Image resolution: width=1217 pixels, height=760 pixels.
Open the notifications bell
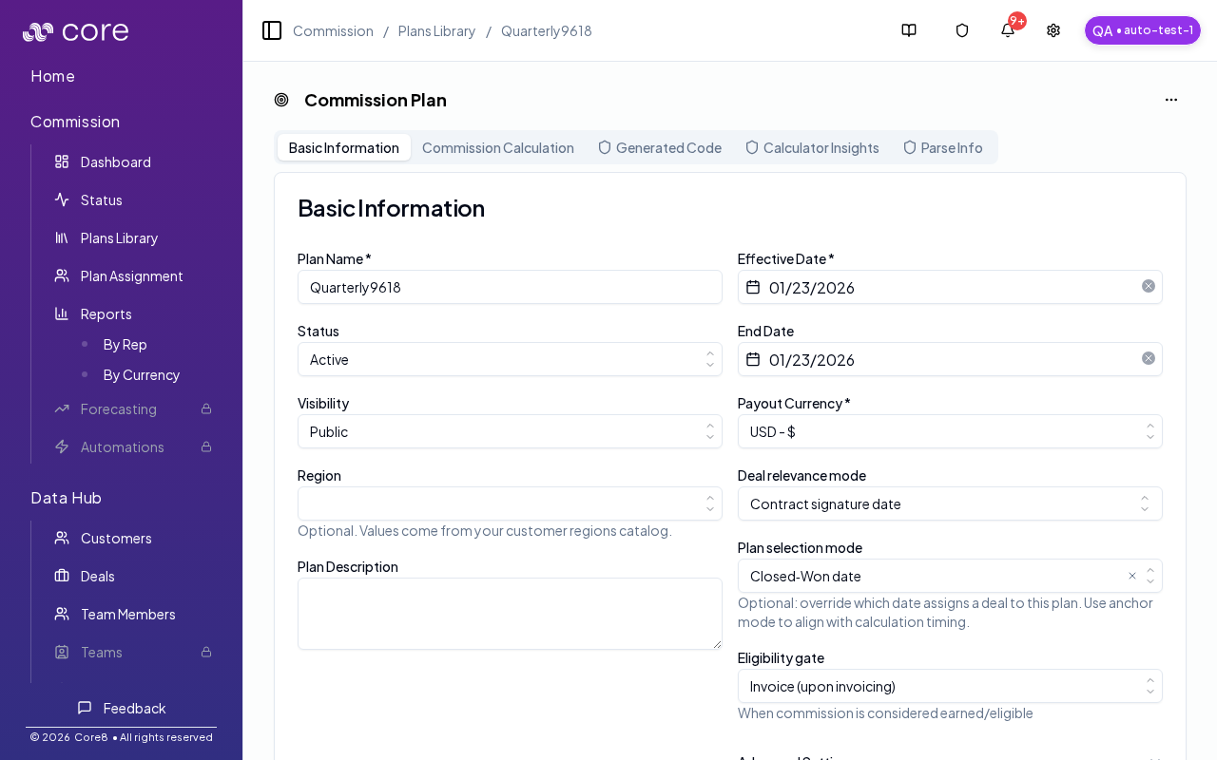pos(1008,30)
